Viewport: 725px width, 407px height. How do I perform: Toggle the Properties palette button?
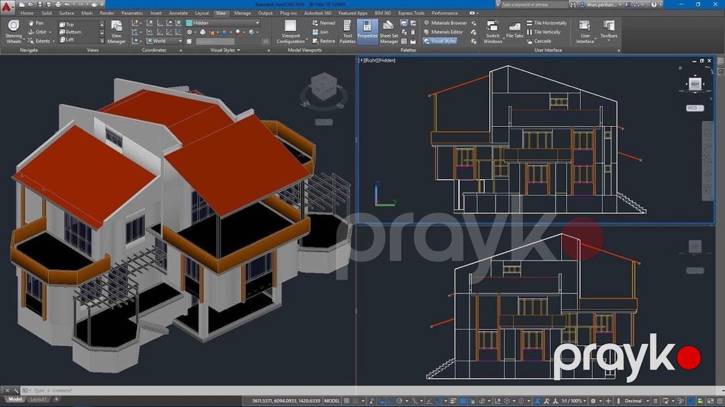coord(367,32)
